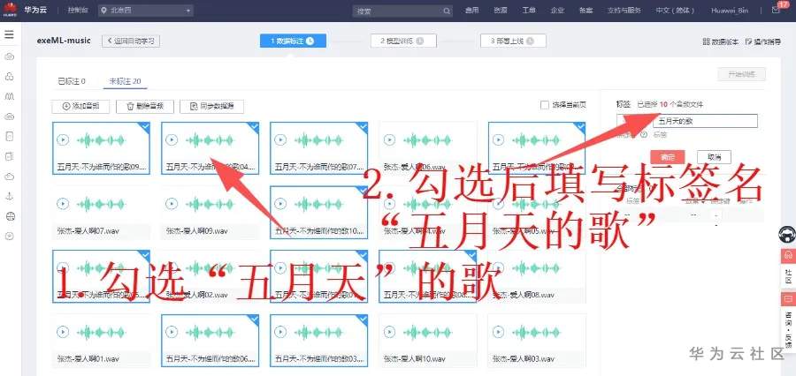Play the audio 张杰-爱人啊10.wav

coord(389,332)
